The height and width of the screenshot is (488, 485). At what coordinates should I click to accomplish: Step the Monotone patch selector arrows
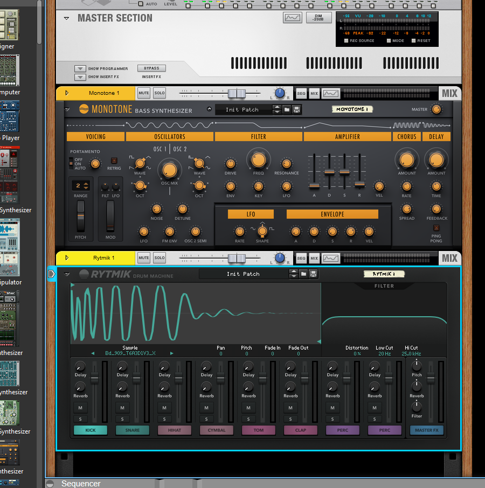point(276,109)
